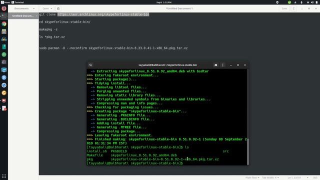Open the notification bell tray icon
Image resolution: width=320 pixels, height=180 pixels.
pyautogui.click(x=295, y=2)
